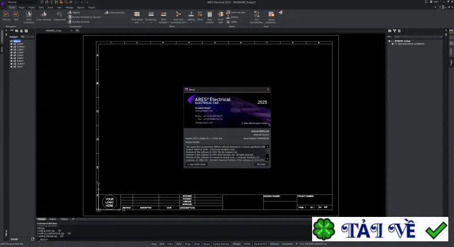454x247 pixels.
Task: Open the Folio1 sheet tab
Action: 53,219
